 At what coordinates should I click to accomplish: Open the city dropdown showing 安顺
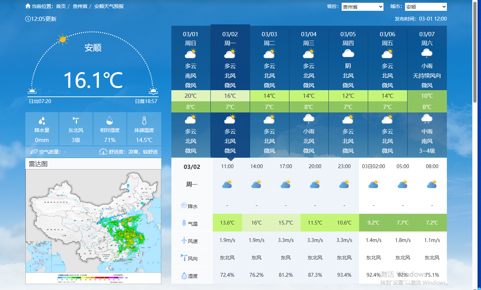coord(426,7)
